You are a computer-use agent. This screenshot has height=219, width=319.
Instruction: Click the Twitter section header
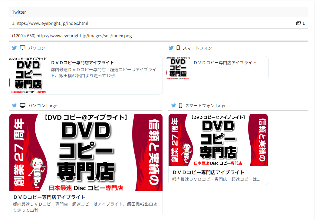coord(159,12)
